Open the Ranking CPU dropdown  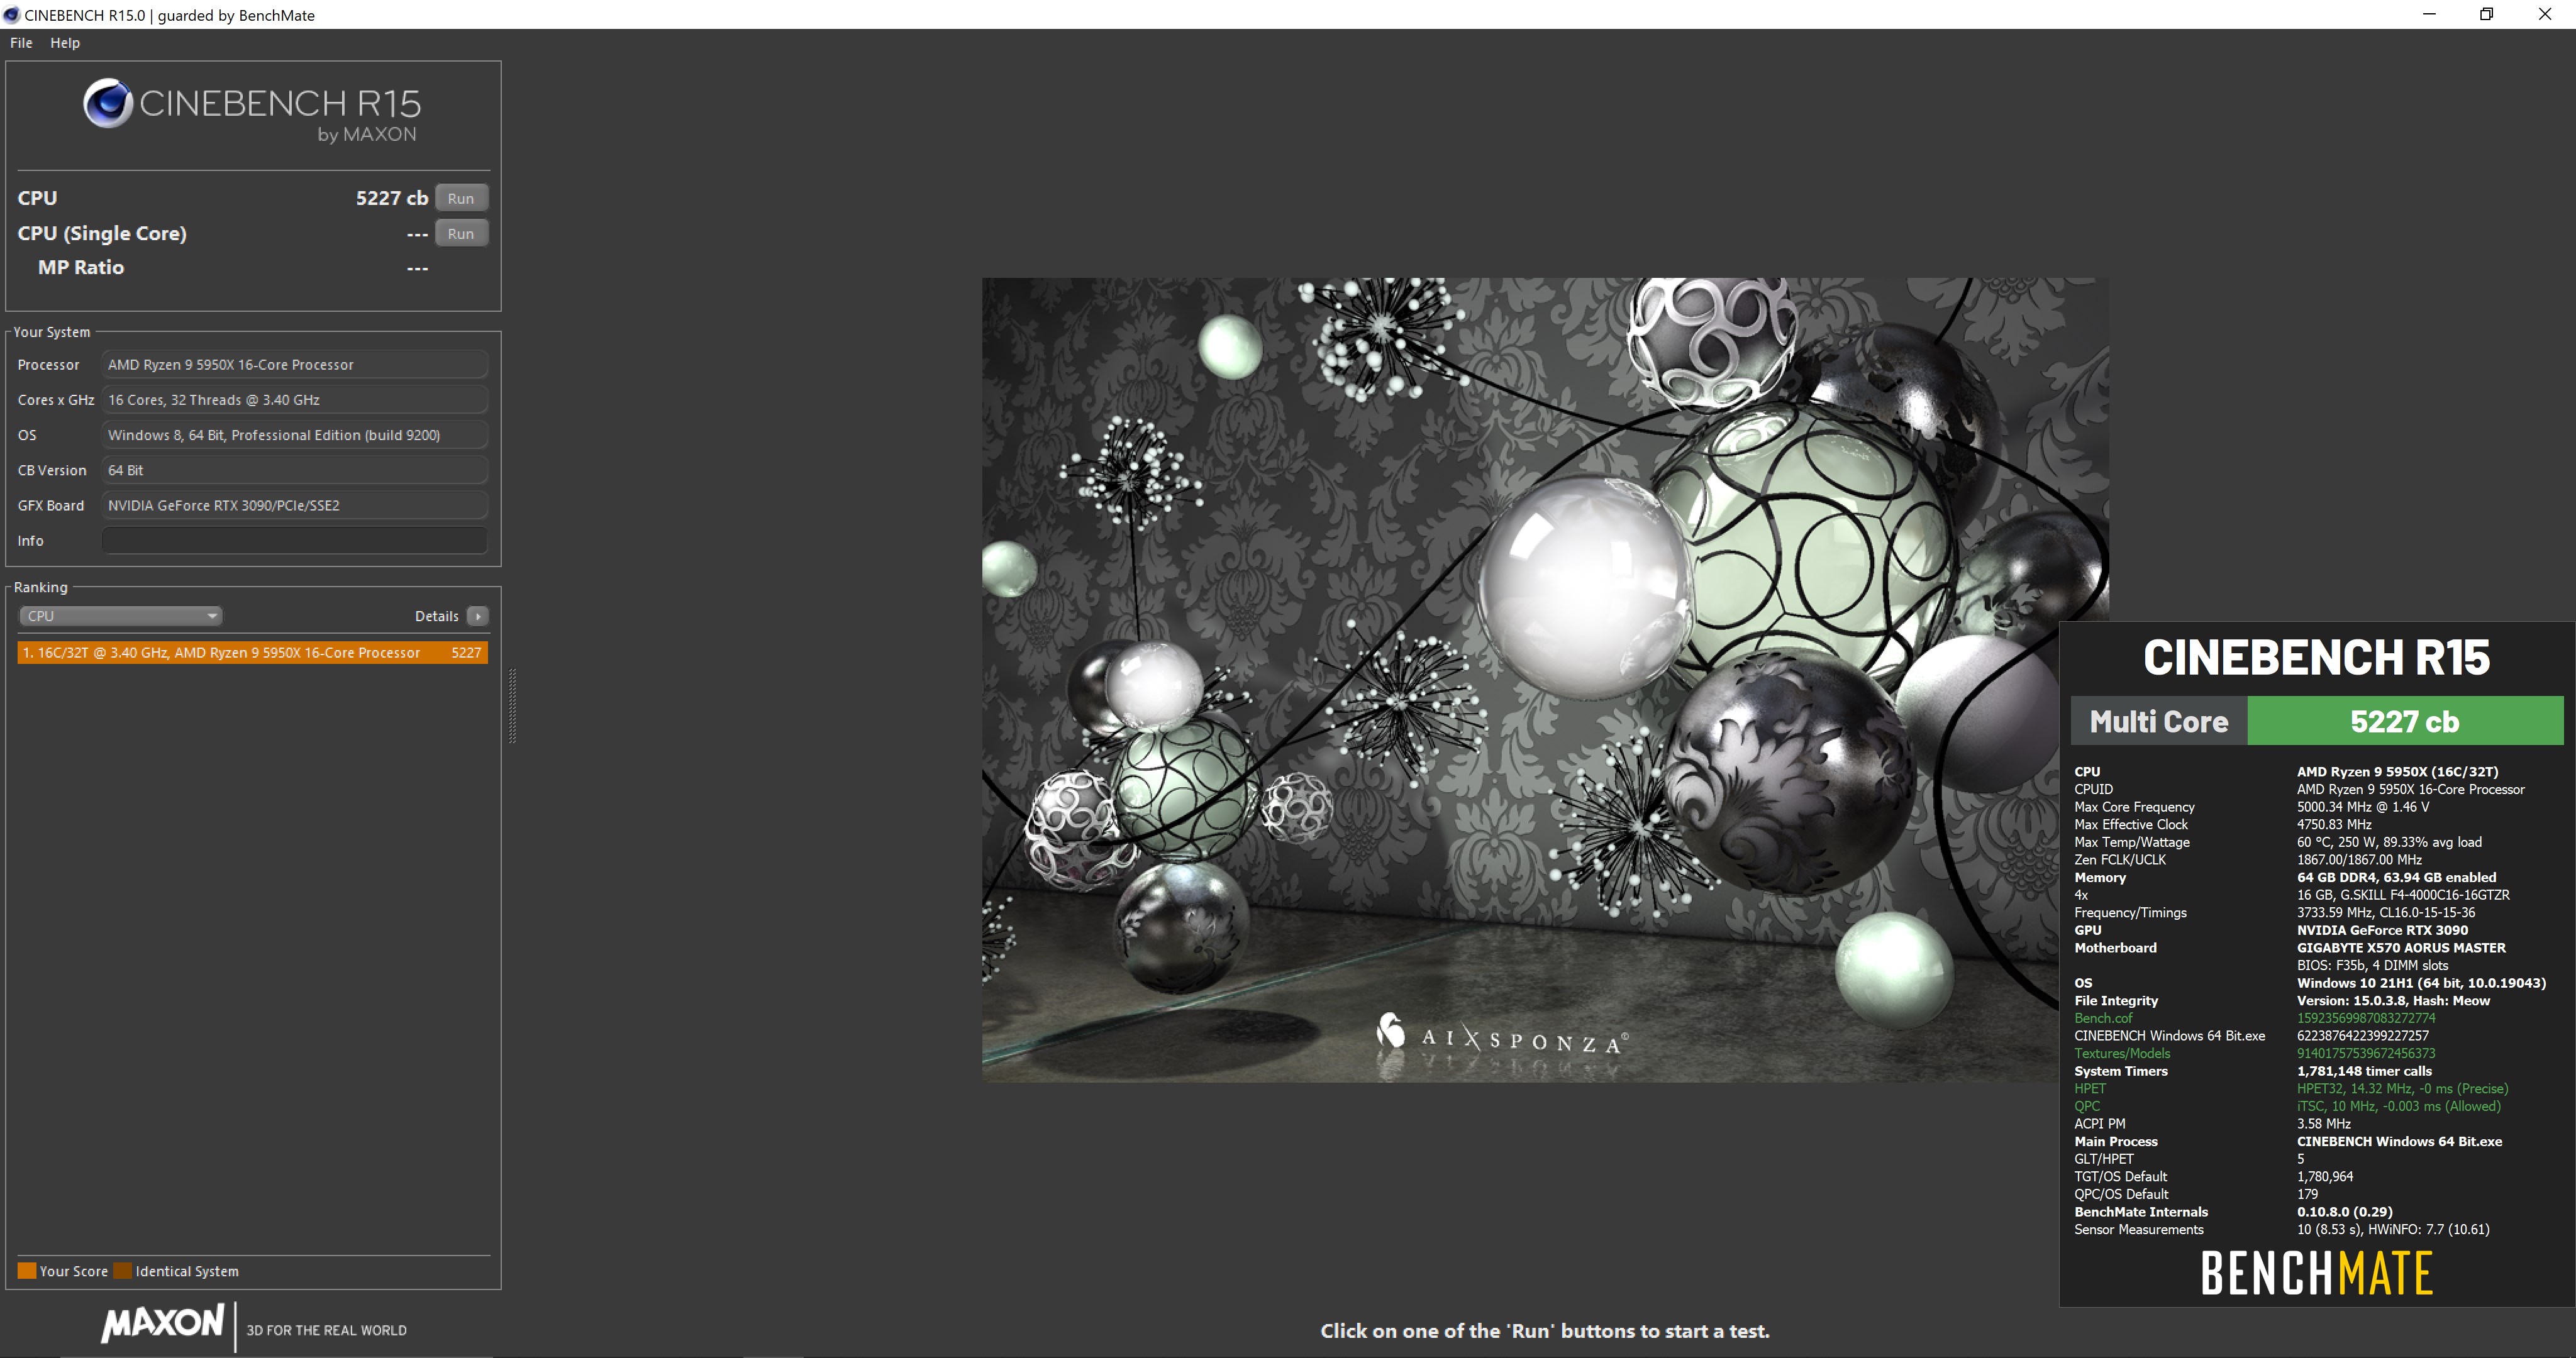point(120,616)
